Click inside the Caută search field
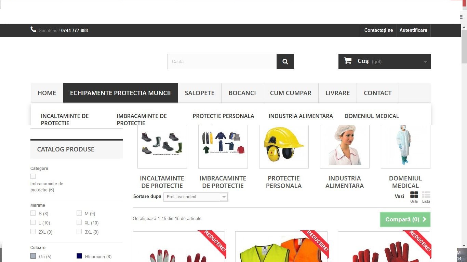The width and height of the screenshot is (467, 262). 222,62
